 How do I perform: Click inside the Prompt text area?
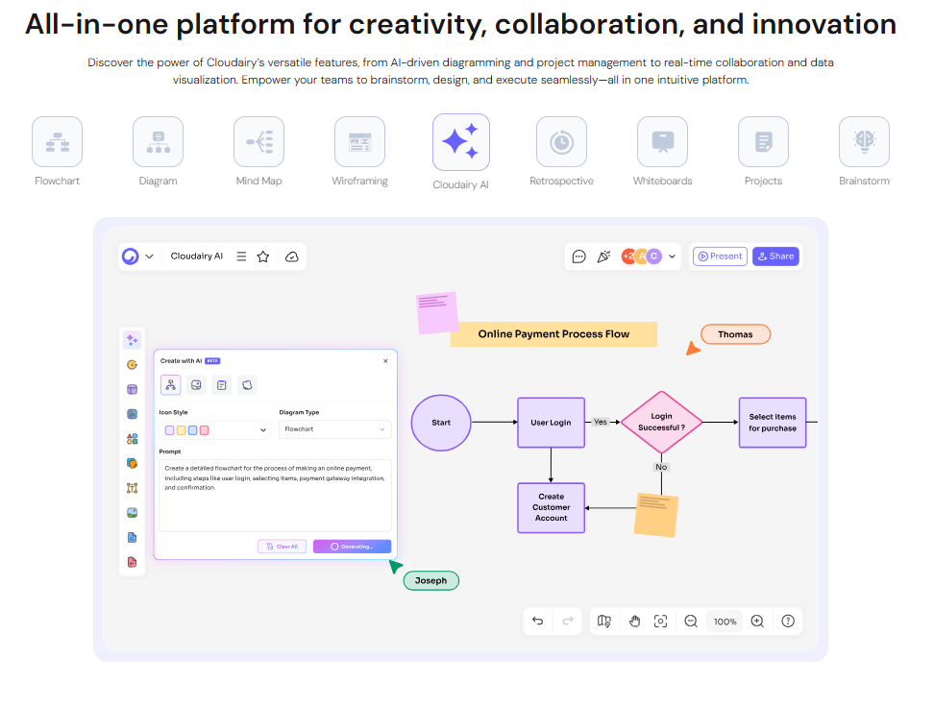point(275,495)
